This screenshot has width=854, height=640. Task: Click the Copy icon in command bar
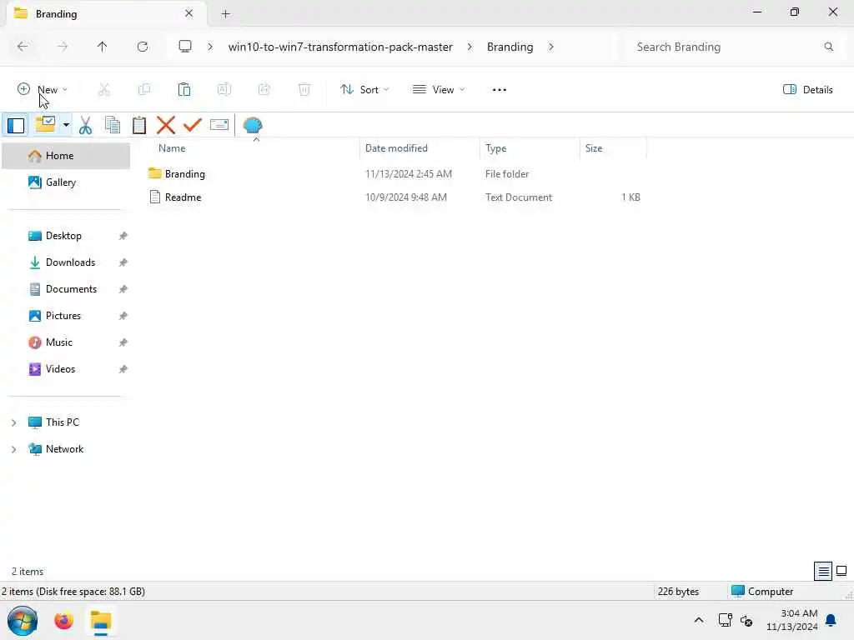pos(144,90)
